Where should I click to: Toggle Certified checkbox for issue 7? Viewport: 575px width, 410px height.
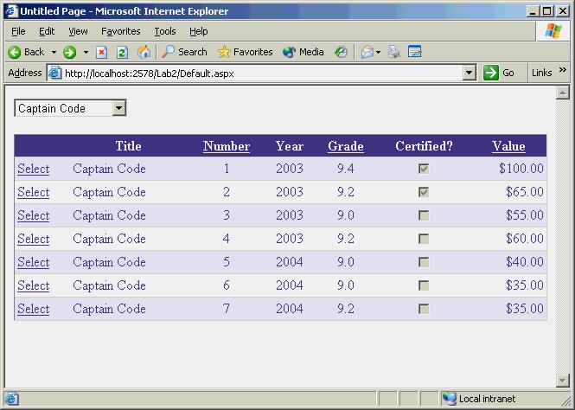click(x=424, y=309)
